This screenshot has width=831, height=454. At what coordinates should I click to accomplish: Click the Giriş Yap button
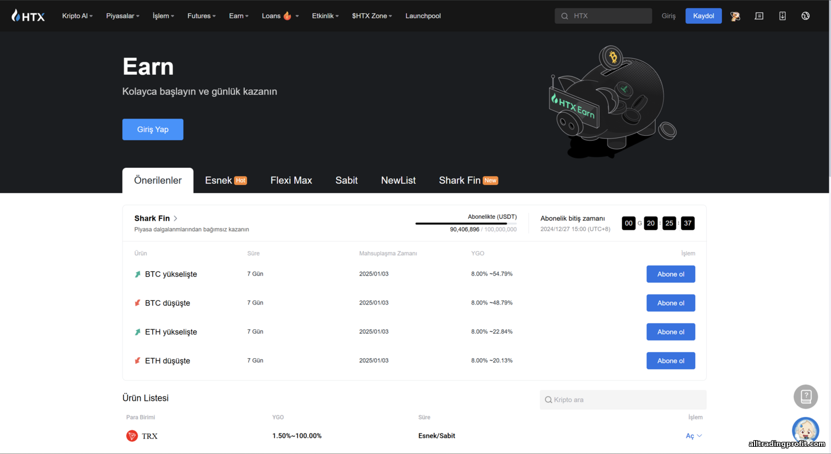pyautogui.click(x=153, y=130)
